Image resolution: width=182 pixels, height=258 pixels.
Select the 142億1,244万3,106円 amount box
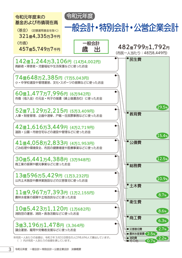66,64
